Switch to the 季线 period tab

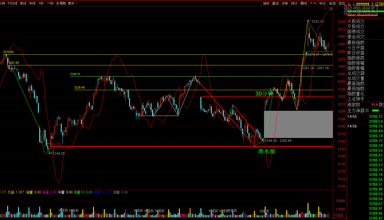(x=23, y=3)
